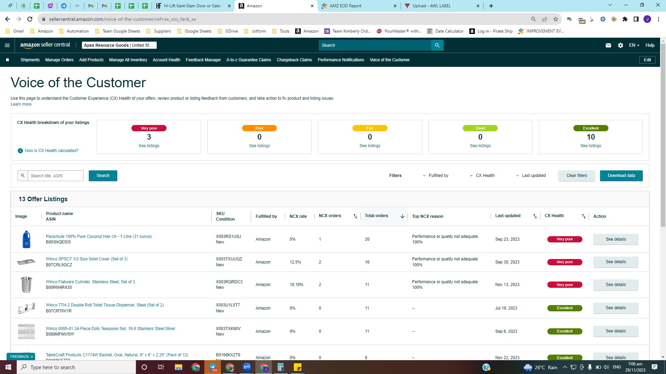The image size is (666, 374).
Task: Open See details for Parachute Coconut Hair Oil
Action: point(616,239)
